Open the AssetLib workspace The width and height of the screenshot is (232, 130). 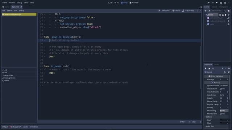coord(134,3)
